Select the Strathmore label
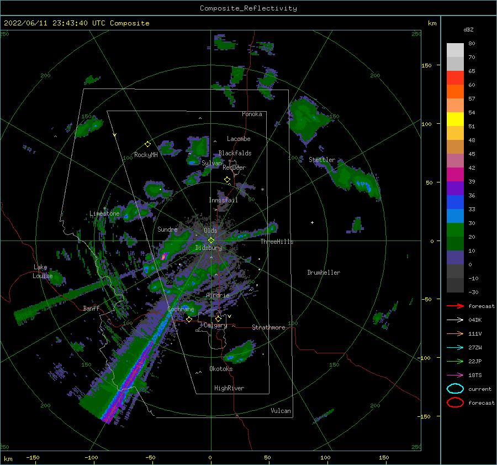The image size is (497, 465). tap(268, 327)
